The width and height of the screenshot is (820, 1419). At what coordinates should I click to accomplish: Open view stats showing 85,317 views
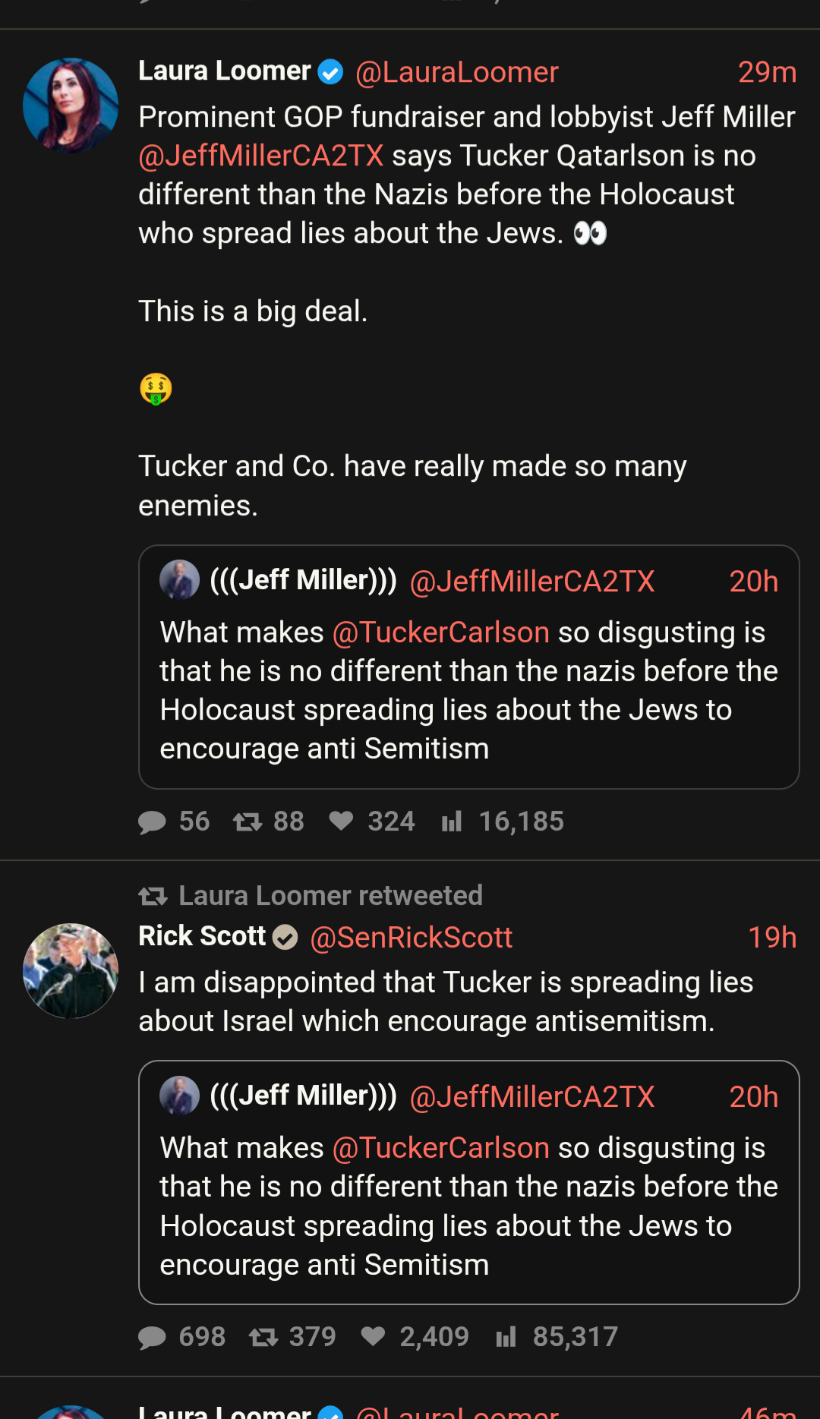(506, 1337)
